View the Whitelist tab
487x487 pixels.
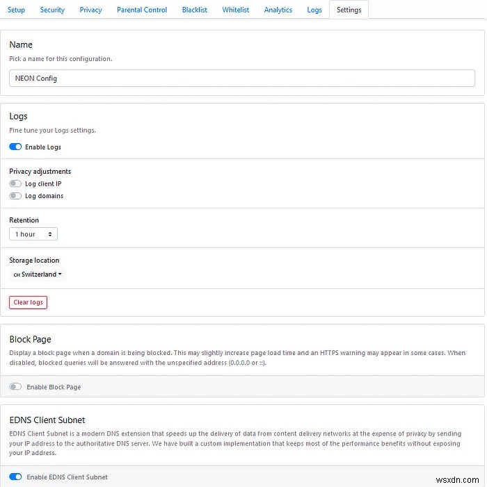click(234, 10)
